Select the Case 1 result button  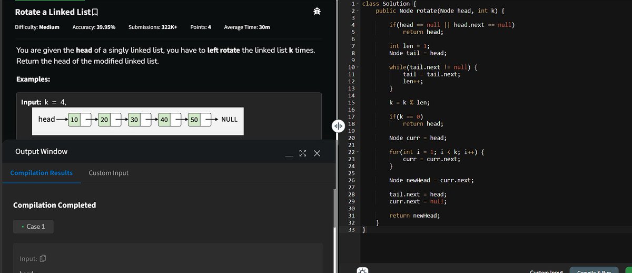pyautogui.click(x=33, y=227)
